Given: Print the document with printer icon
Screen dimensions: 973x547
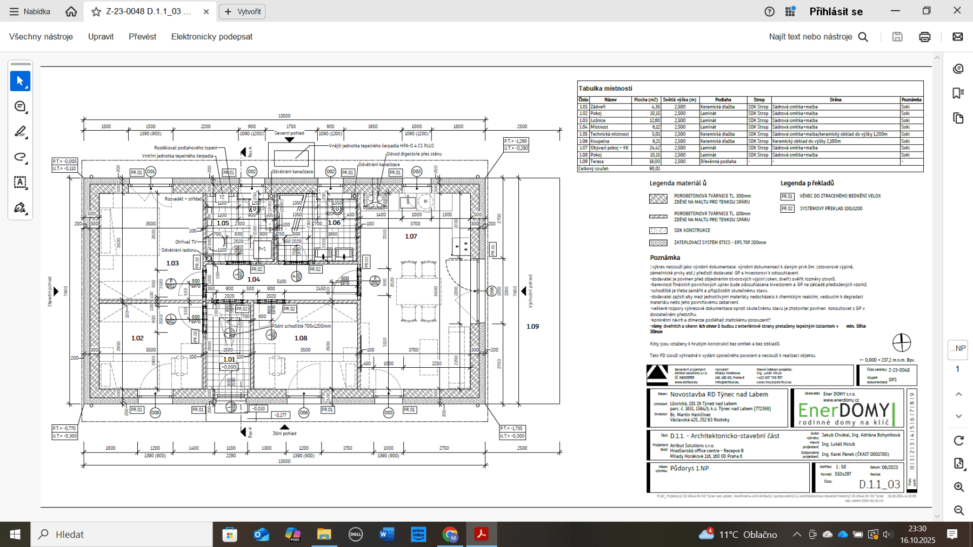Looking at the screenshot, I should click(x=925, y=37).
